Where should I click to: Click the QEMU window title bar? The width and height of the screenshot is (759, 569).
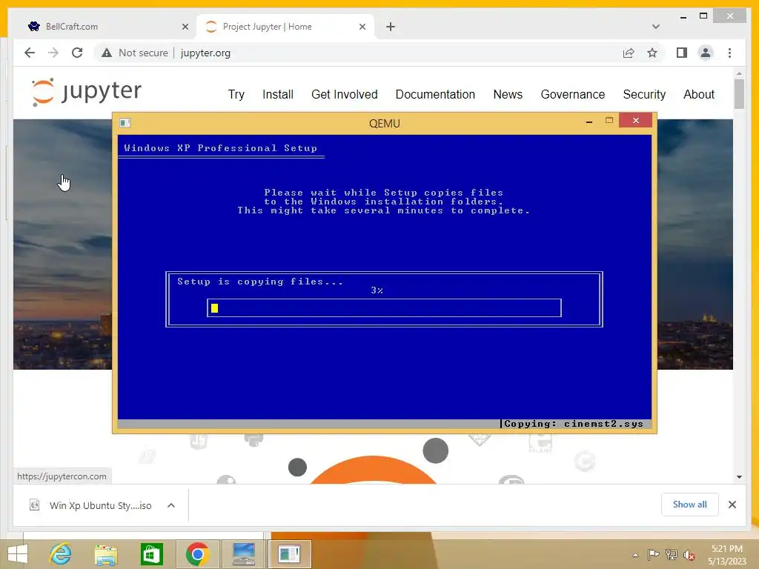385,124
